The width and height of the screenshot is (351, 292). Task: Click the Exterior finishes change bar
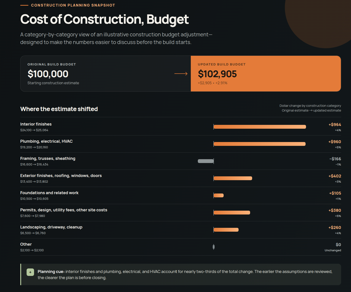233,178
